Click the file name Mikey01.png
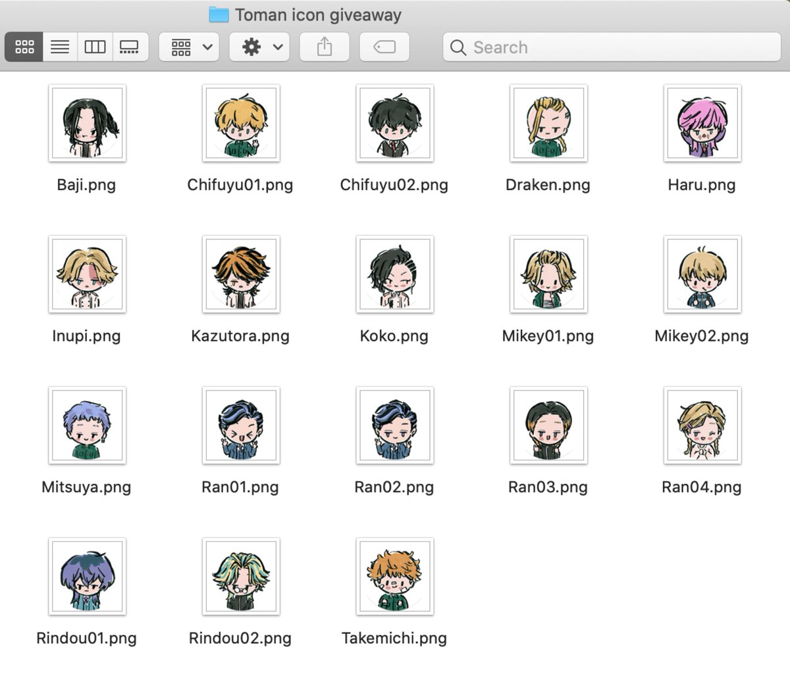 pyautogui.click(x=548, y=336)
